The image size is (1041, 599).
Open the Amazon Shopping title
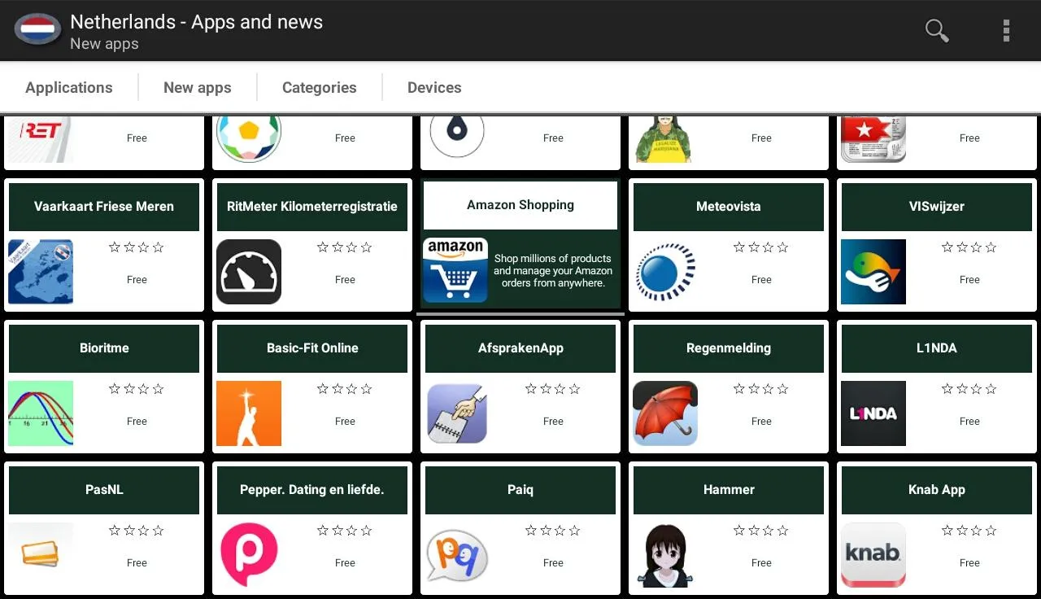tap(520, 205)
